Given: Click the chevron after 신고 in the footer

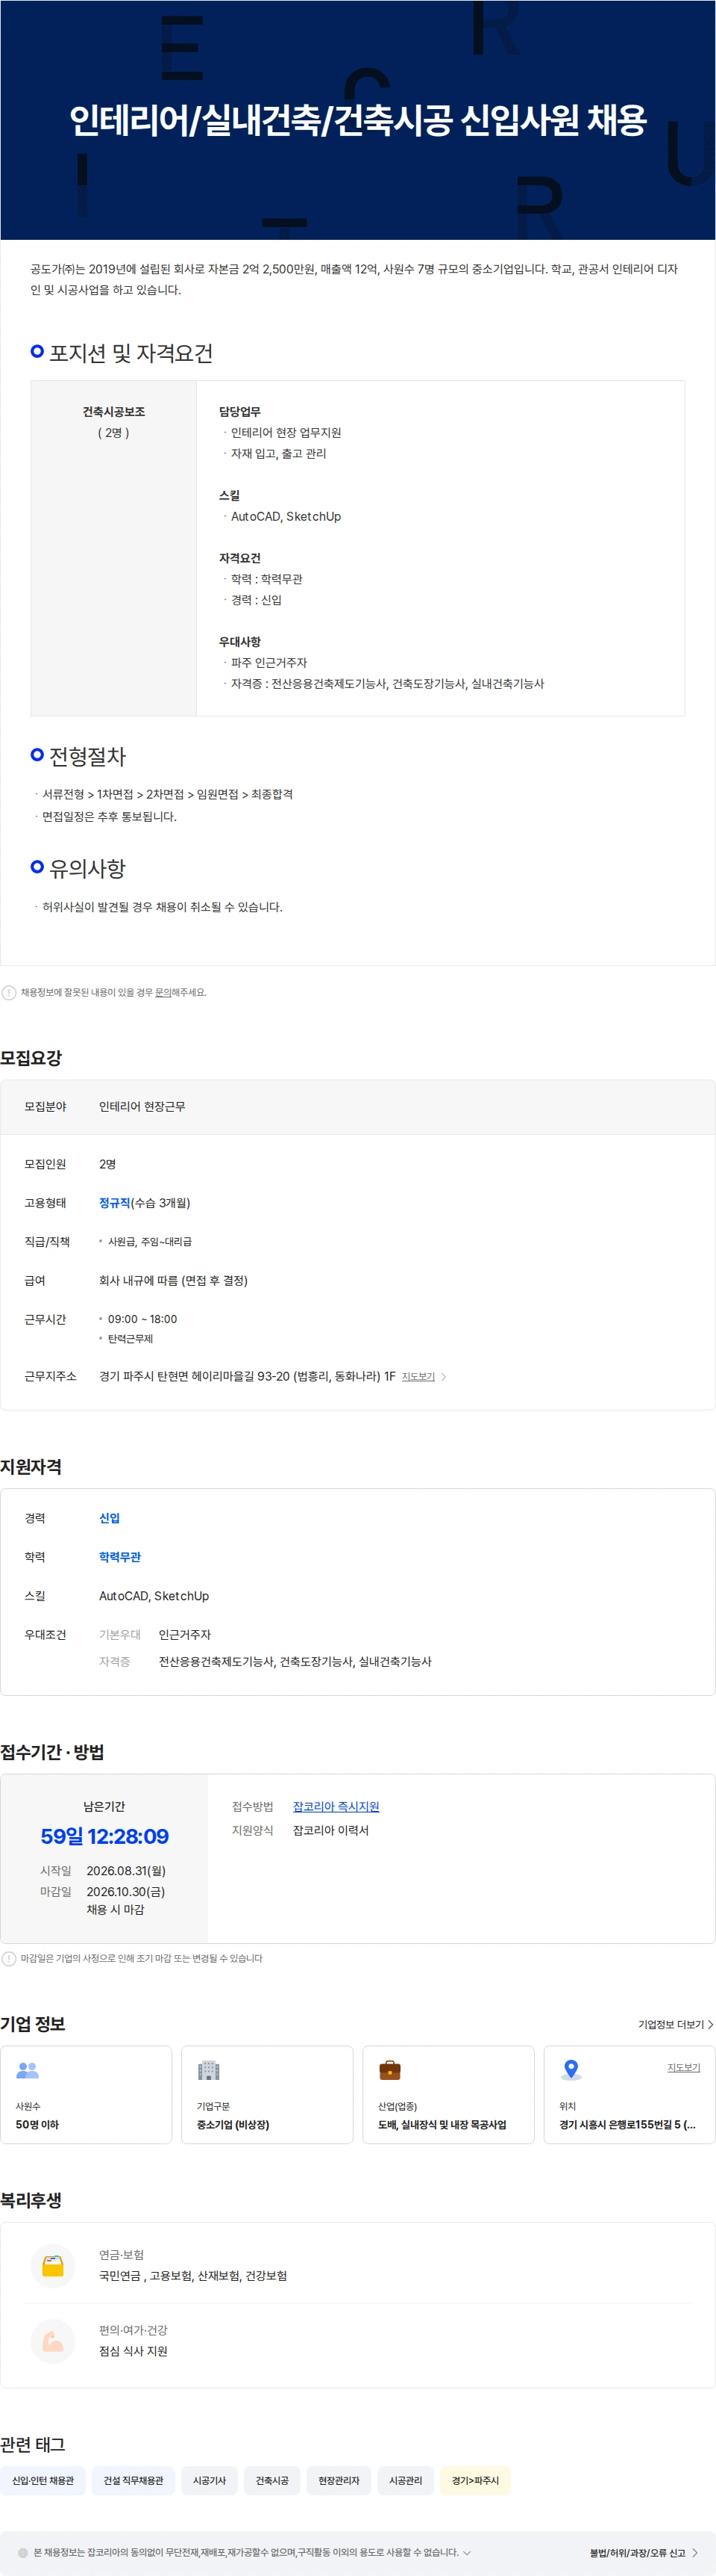Looking at the screenshot, I should point(695,2553).
